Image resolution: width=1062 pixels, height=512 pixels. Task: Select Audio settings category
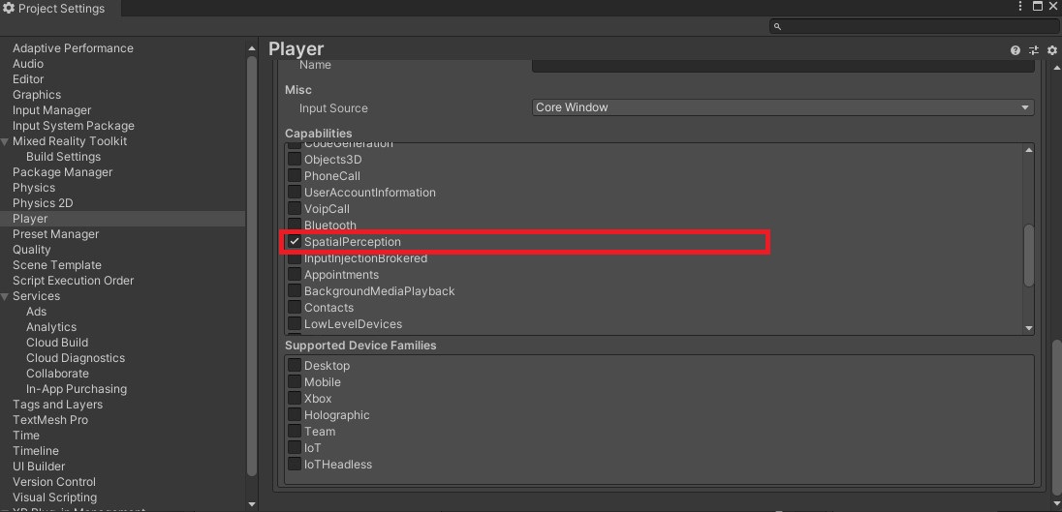pyautogui.click(x=28, y=64)
